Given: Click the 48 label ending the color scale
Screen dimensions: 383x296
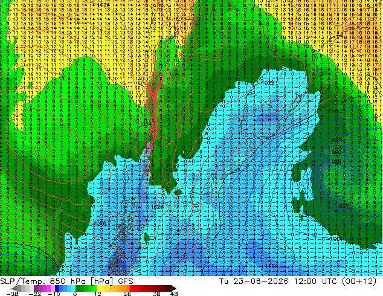Looking at the screenshot, I should click(173, 294).
